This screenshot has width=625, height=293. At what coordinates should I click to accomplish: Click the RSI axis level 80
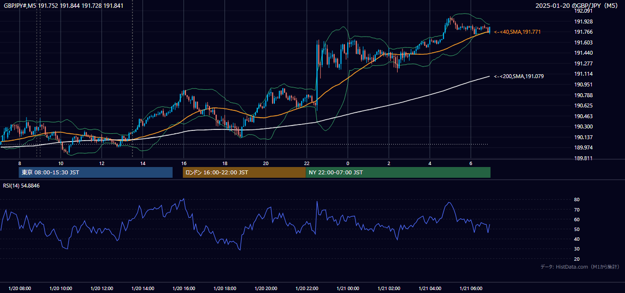[577, 200]
